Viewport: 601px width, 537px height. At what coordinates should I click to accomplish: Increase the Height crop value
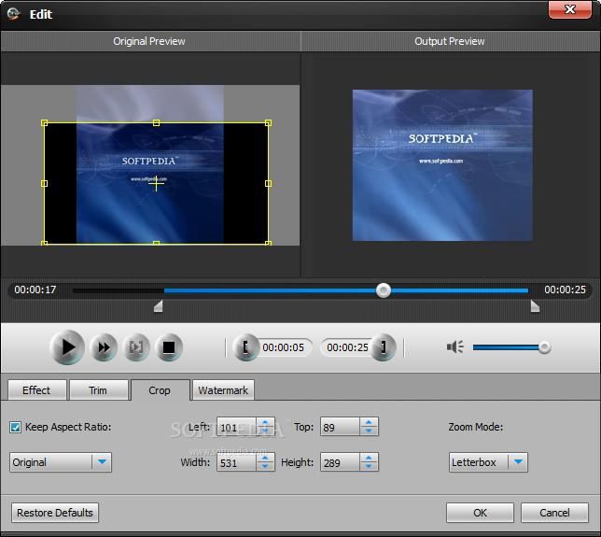coord(369,458)
